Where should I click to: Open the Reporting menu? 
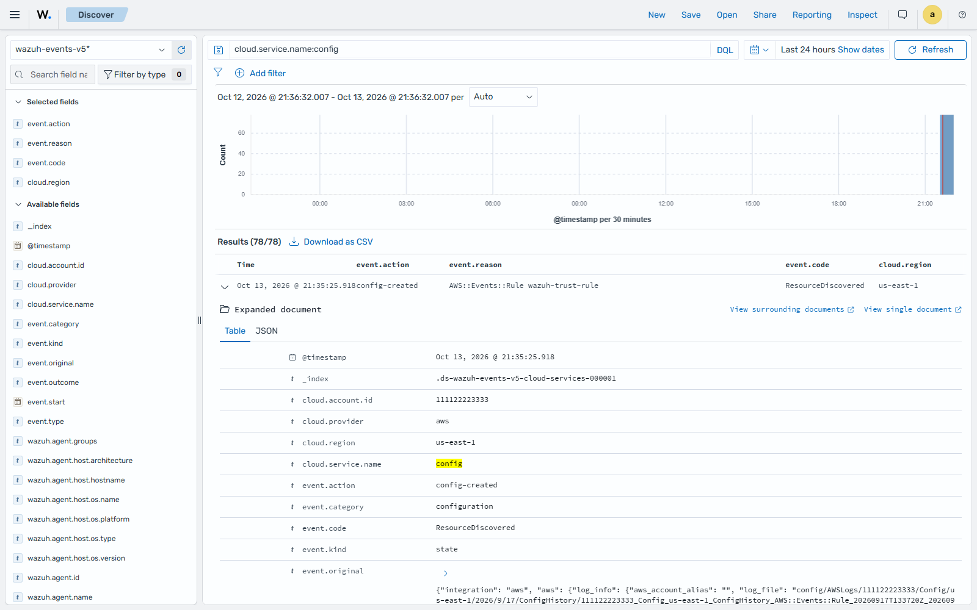(x=812, y=15)
